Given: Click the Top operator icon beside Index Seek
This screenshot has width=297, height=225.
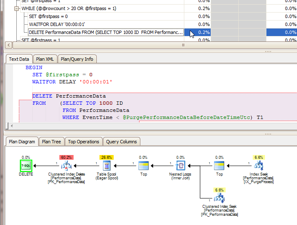Looking at the screenshot, I should pos(219,166).
